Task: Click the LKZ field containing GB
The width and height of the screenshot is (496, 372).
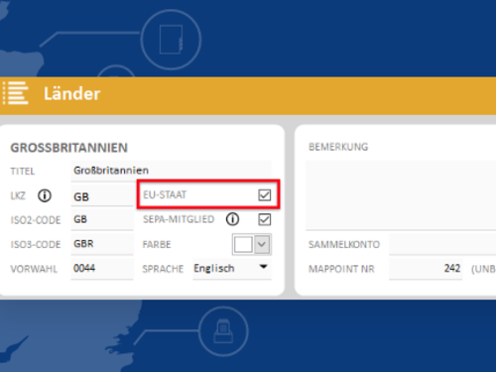Action: [x=102, y=196]
